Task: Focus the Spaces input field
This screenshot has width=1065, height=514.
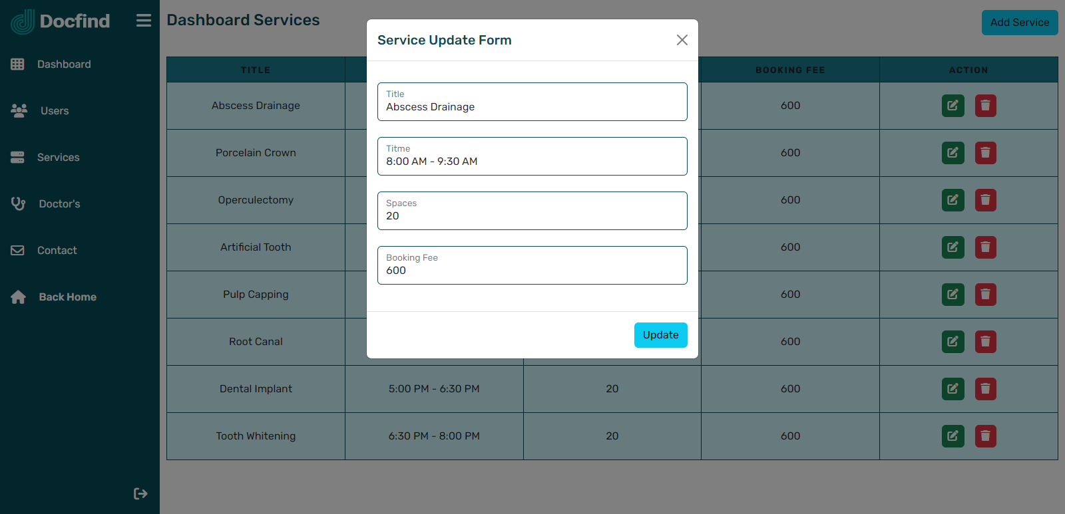Action: tap(532, 211)
